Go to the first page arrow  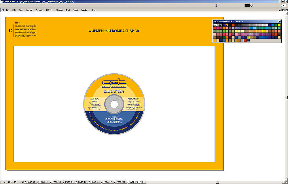coord(2,182)
